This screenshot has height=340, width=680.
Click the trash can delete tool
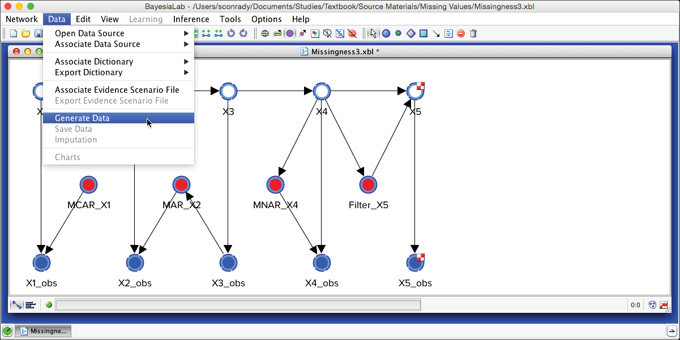(473, 33)
